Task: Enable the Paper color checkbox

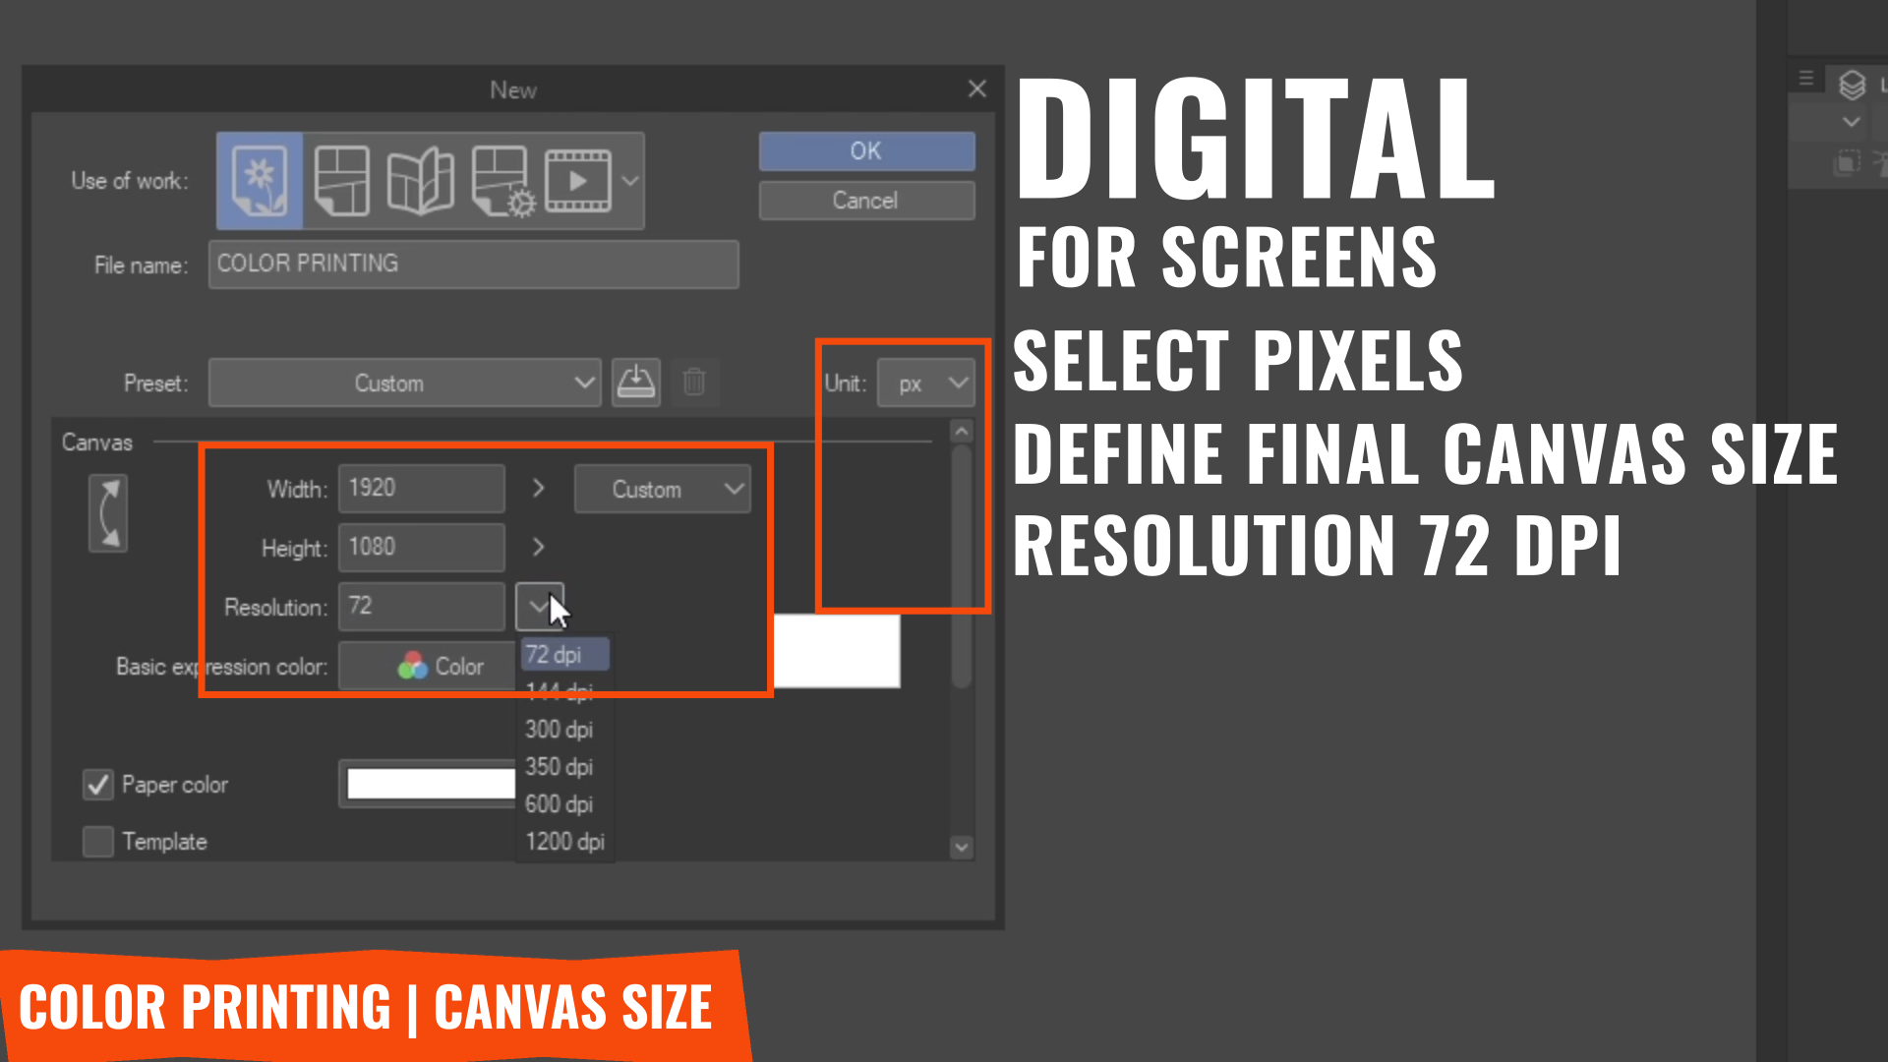Action: [97, 783]
